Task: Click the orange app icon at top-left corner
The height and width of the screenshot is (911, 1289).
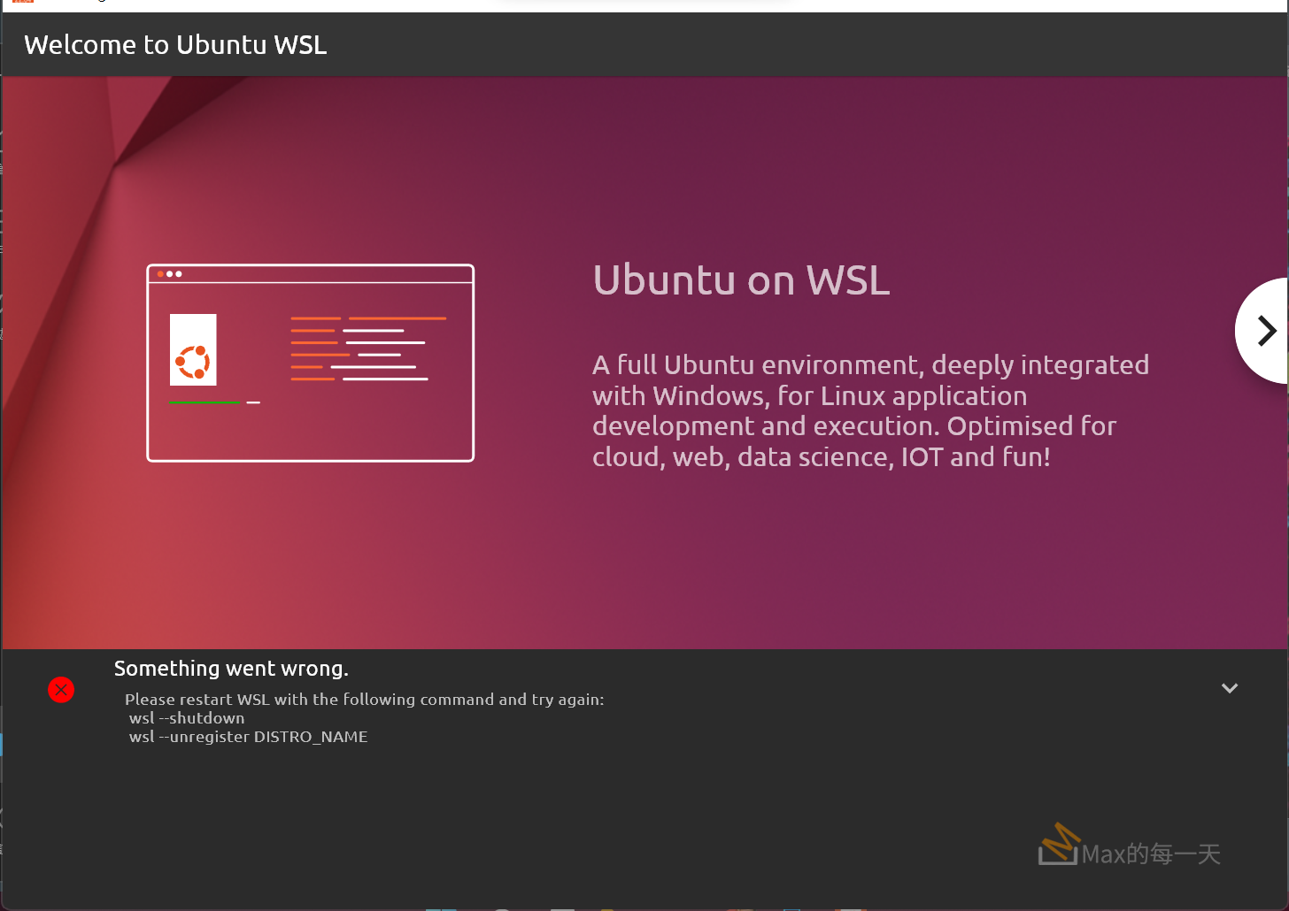Action: (23, 3)
